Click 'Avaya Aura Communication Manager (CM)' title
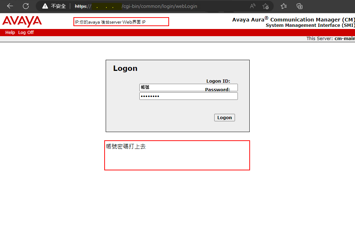355x233 pixels. point(294,19)
